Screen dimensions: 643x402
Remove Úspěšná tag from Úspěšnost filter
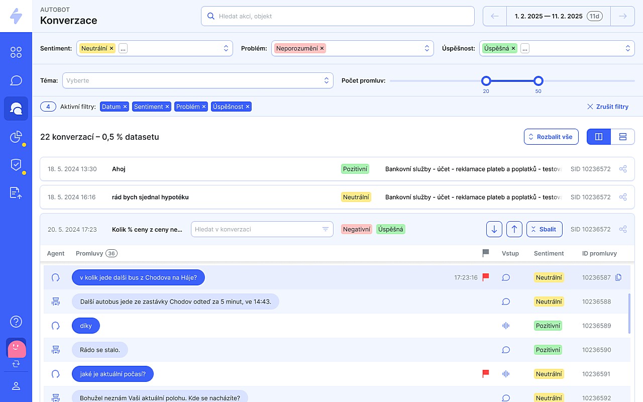click(x=513, y=48)
